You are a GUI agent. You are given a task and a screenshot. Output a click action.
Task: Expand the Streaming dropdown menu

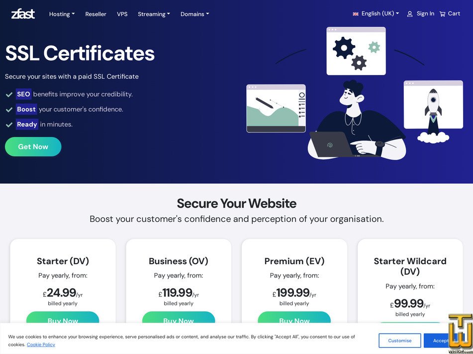154,14
